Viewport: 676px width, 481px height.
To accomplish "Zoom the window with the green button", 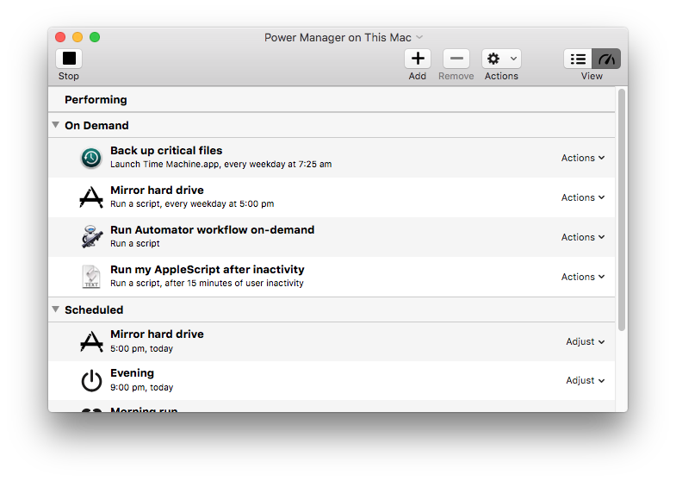I will pos(95,37).
